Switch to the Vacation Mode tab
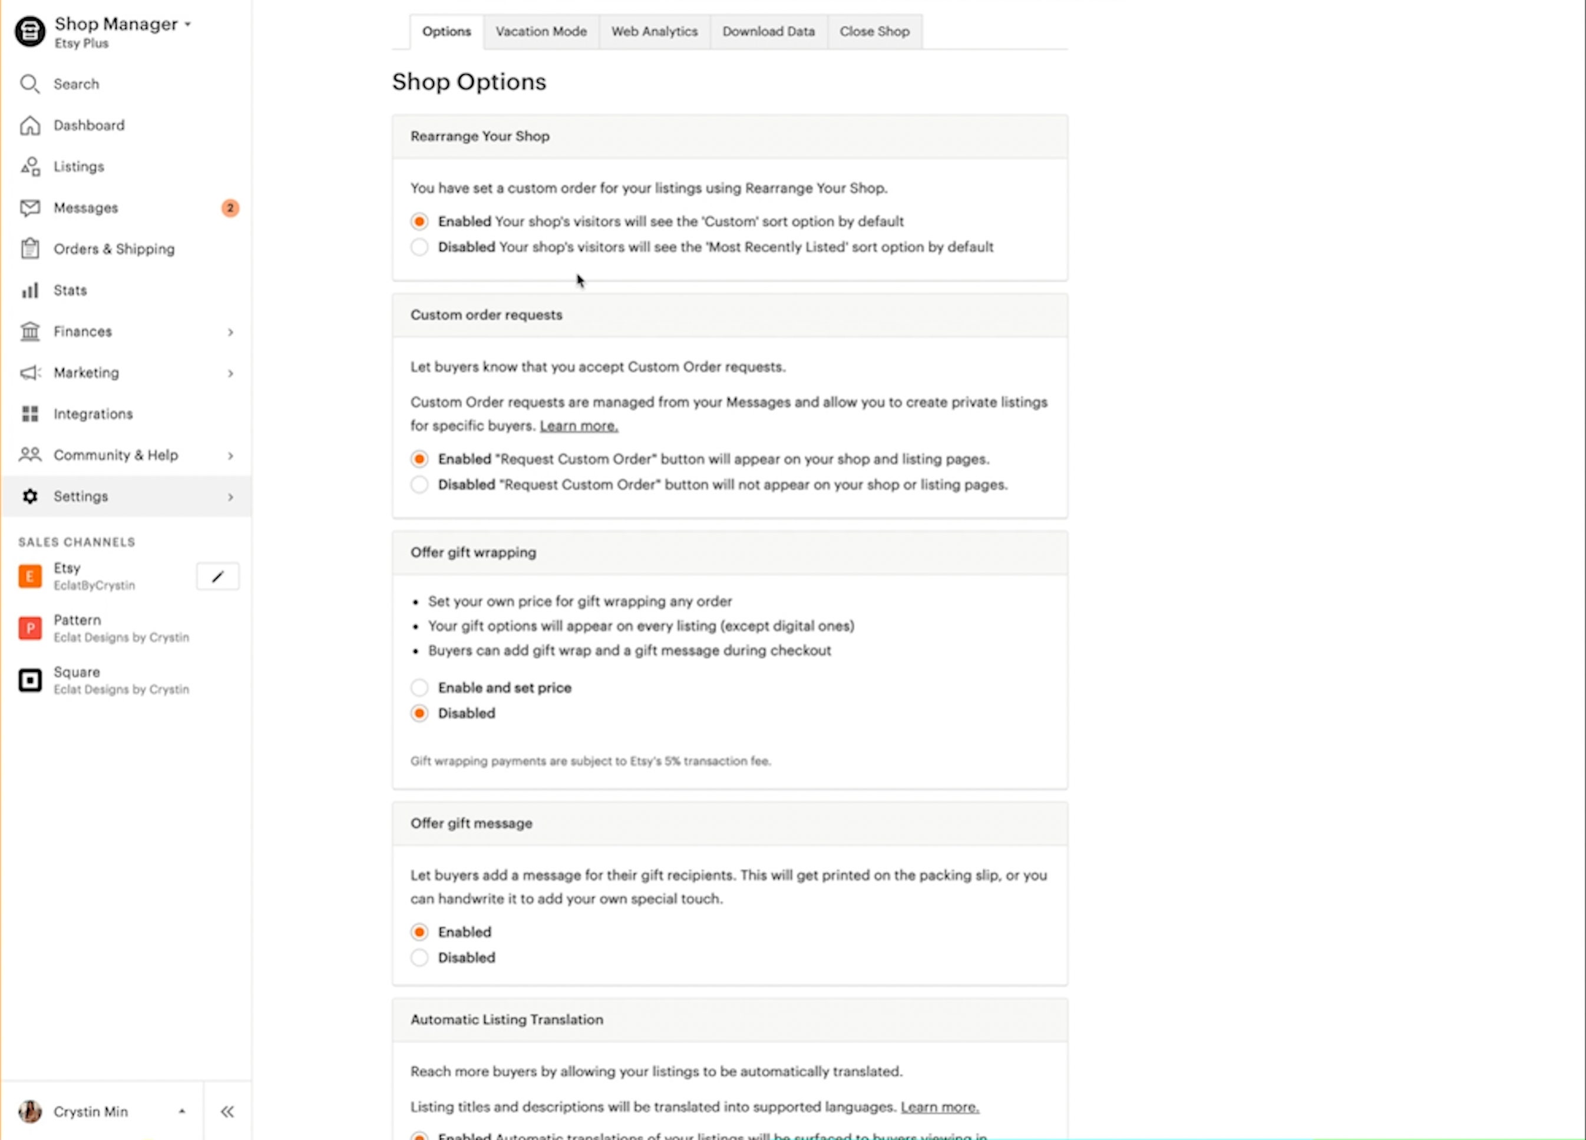1586x1140 pixels. point(541,31)
